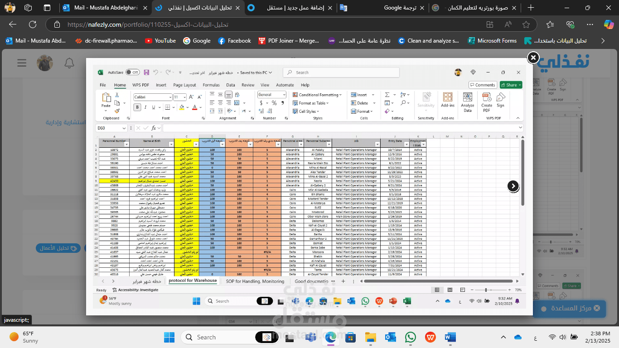
Task: Open Word from the Windows taskbar
Action: click(450, 337)
